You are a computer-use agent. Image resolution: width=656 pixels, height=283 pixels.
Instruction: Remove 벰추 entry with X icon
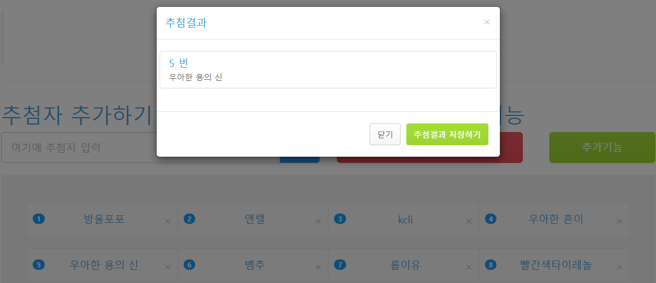(x=318, y=267)
